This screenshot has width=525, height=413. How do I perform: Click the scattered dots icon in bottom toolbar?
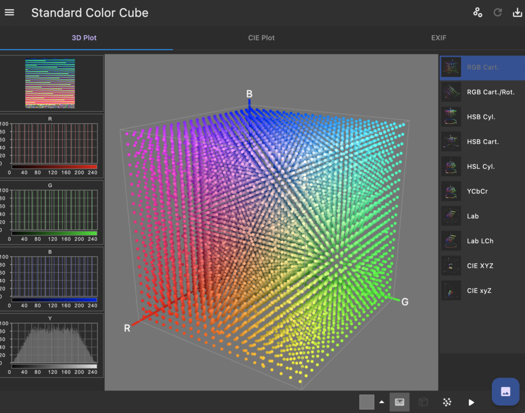point(447,402)
